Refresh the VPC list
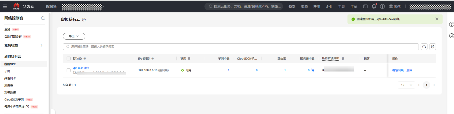Viewport: 454px width, 114px height. tap(424, 47)
